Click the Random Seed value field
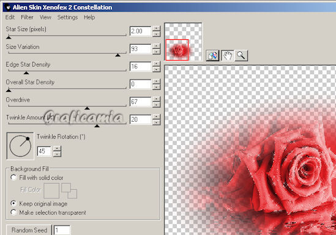The height and width of the screenshot is (235, 336). [x=62, y=230]
